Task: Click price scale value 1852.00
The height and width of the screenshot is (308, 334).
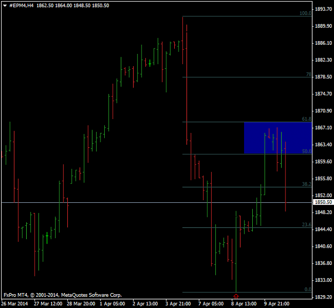Action: point(323,195)
